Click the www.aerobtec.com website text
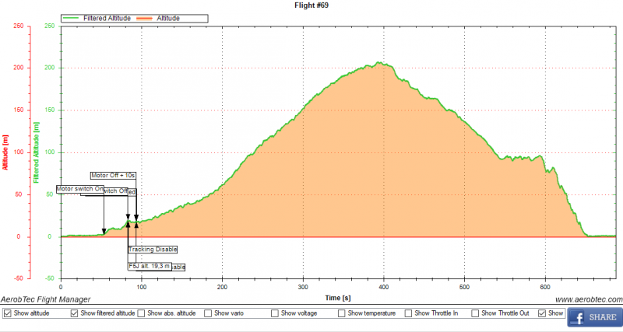Viewport: 623px width, 332px height. (588, 299)
